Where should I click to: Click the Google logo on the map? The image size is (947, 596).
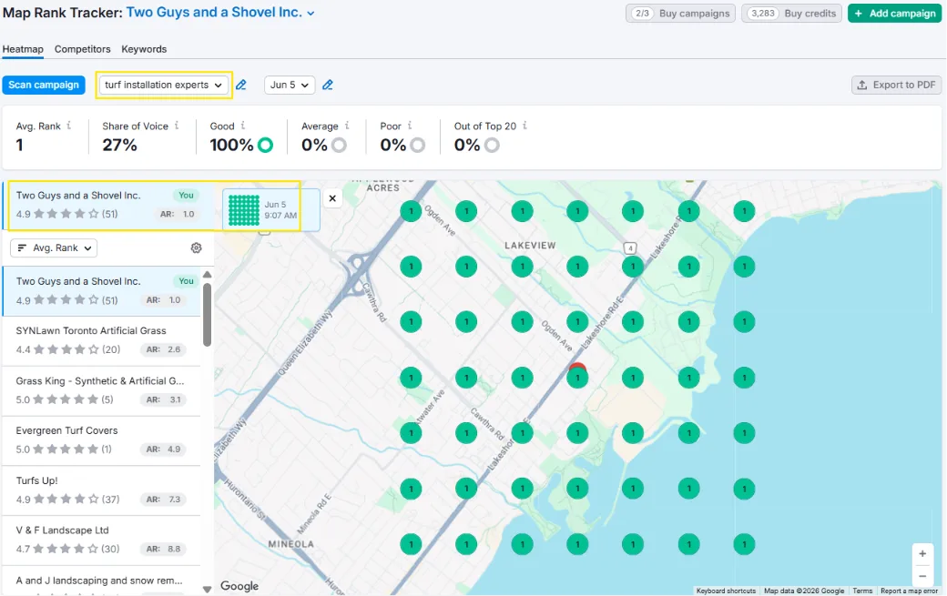239,586
